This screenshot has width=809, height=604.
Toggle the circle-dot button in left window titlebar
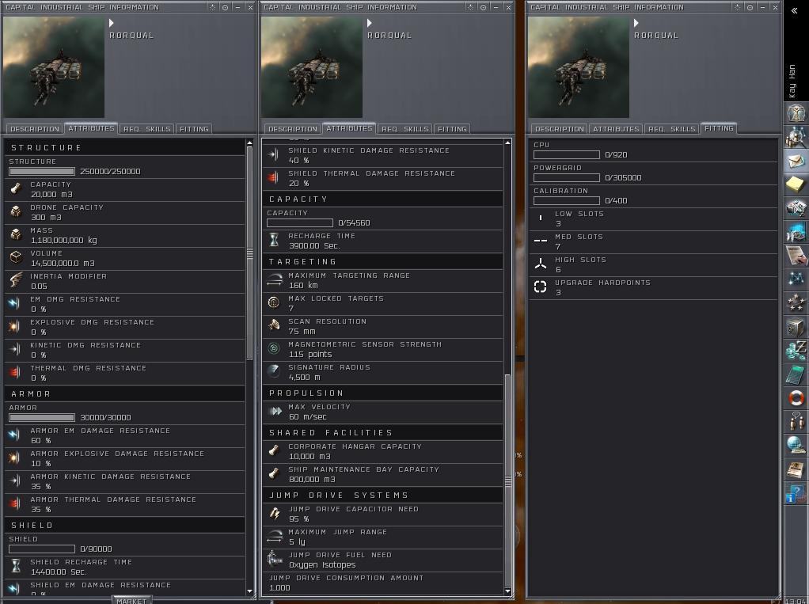point(225,7)
